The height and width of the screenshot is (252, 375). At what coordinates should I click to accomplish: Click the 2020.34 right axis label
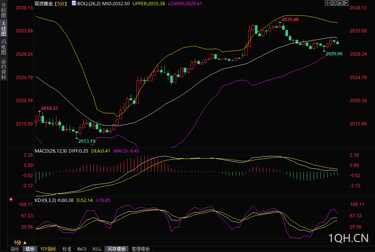pyautogui.click(x=358, y=101)
